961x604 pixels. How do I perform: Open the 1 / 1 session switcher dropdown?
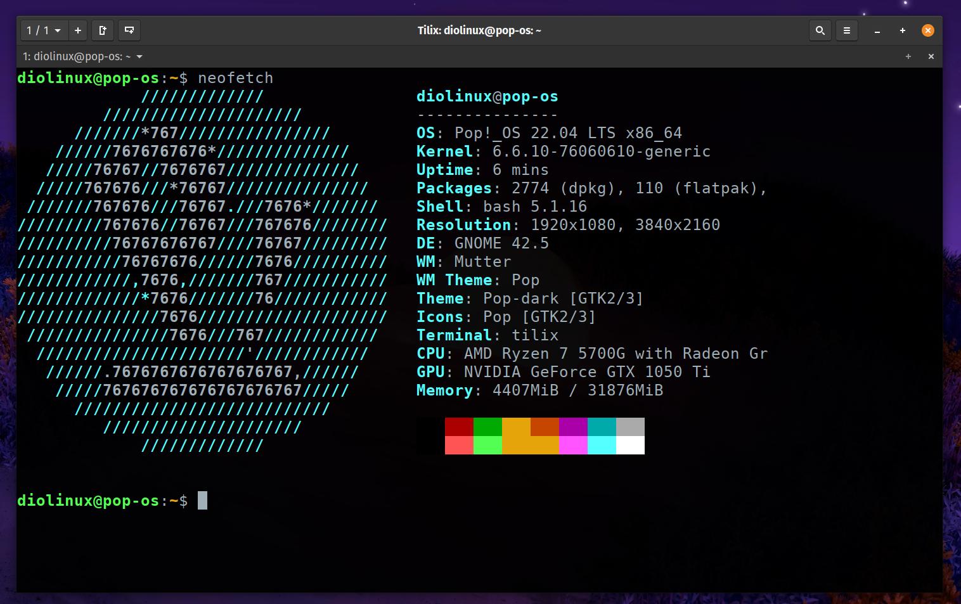(43, 30)
